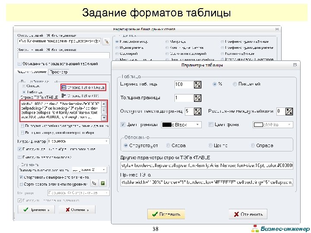Open the Классификатор dropdown showing Процессы
Viewport: 311px width, 233px height.
107,141
